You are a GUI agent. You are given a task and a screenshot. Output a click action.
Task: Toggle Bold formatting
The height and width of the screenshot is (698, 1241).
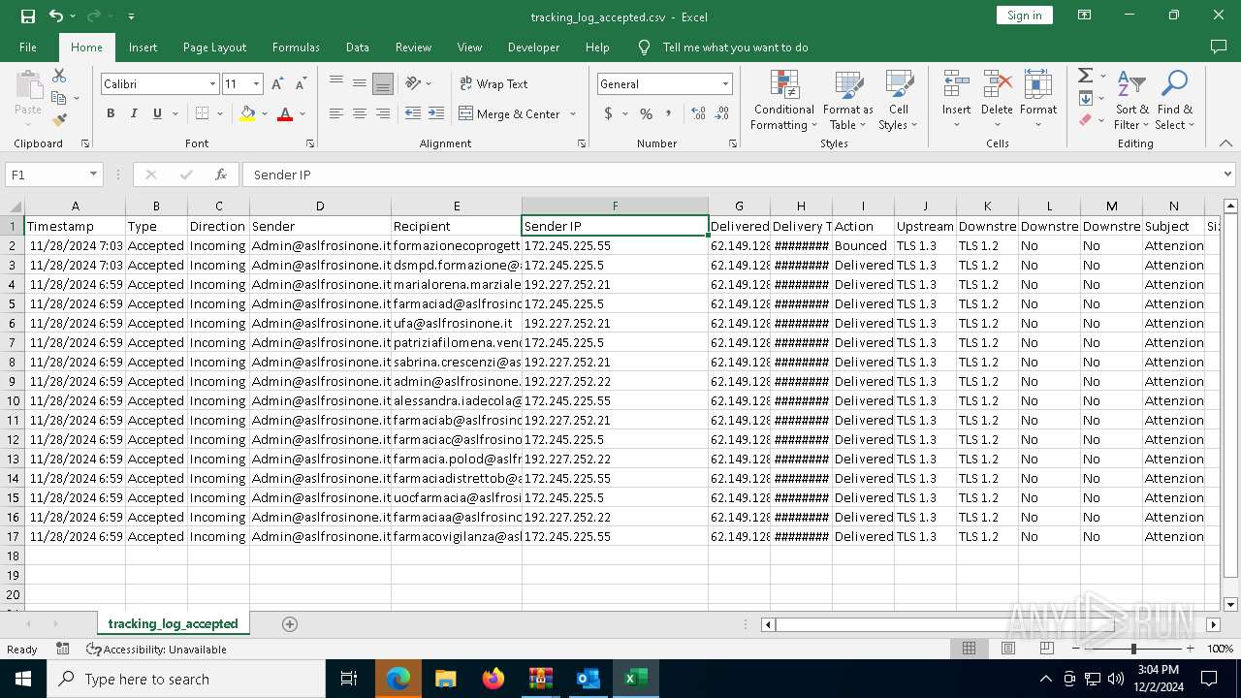(x=111, y=113)
